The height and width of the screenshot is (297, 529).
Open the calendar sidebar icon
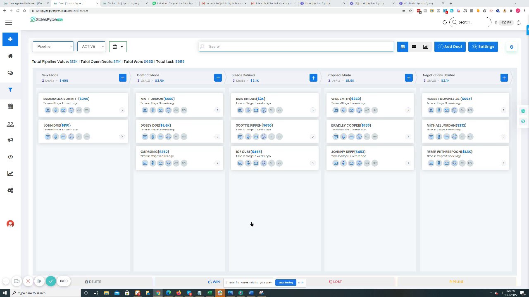[x=10, y=106]
